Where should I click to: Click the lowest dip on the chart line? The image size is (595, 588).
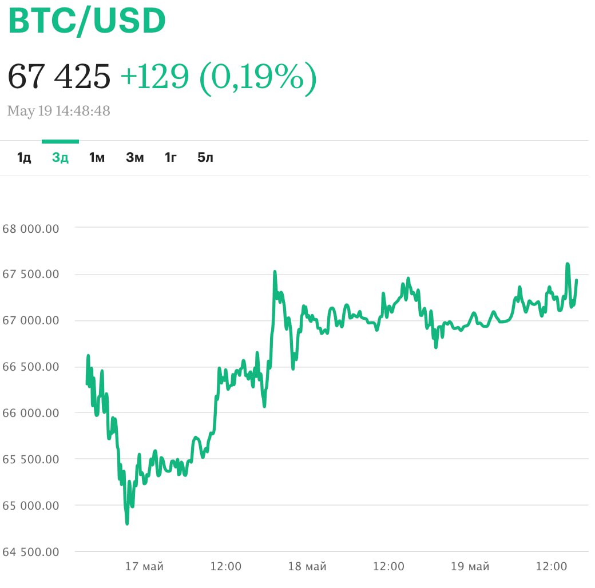[127, 523]
